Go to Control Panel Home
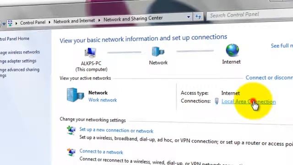 coord(15,38)
